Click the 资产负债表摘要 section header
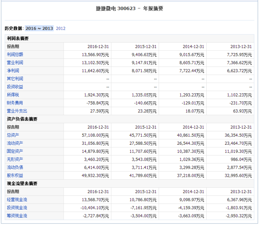This screenshot has width=259, height=225. (22, 119)
